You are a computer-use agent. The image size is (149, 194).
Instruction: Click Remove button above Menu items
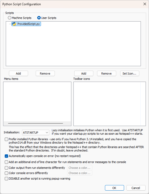45,74
